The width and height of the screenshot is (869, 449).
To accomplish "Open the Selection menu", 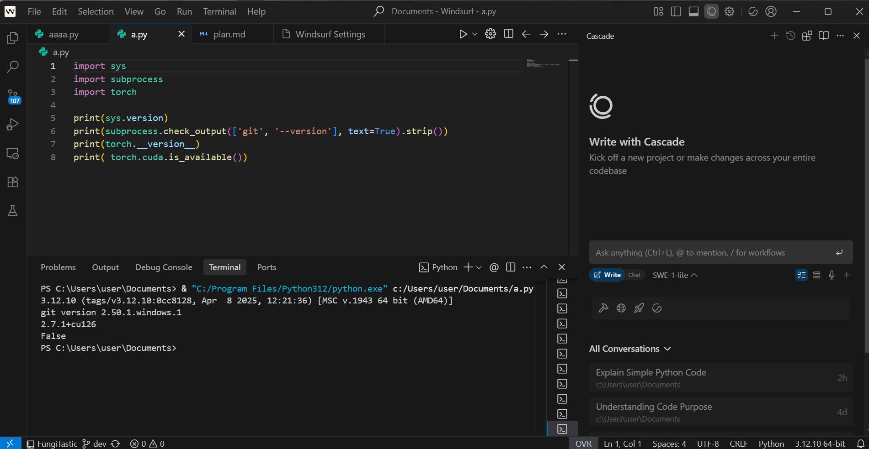I will click(96, 11).
